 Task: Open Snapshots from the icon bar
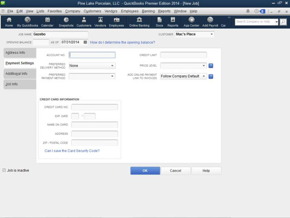pyautogui.click(x=66, y=22)
